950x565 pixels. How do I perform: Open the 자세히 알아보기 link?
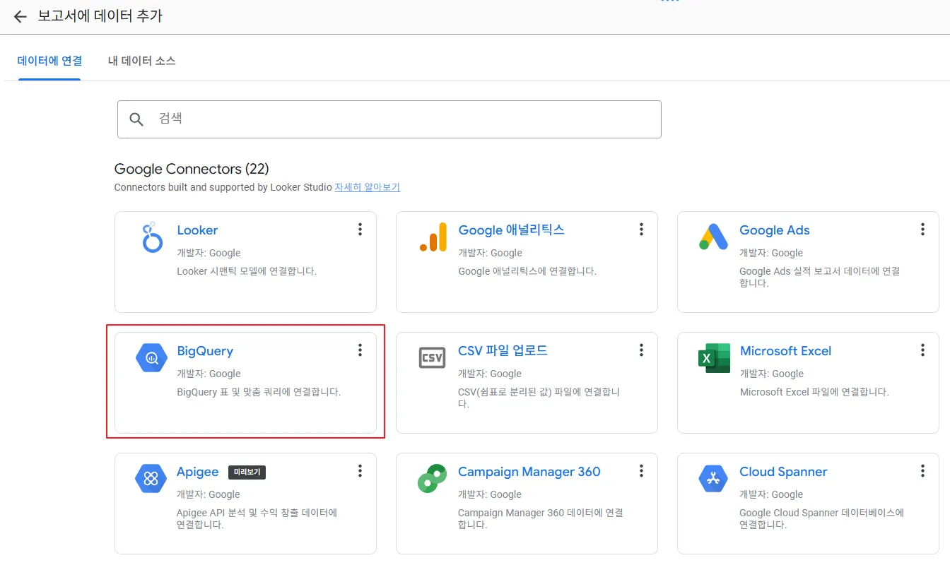coord(368,187)
